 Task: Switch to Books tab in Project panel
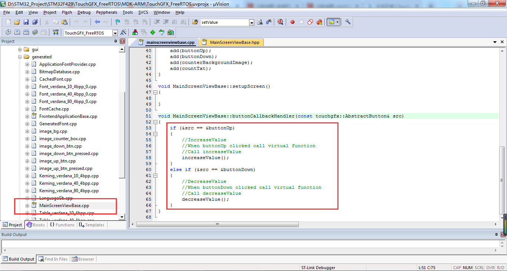tap(36, 225)
